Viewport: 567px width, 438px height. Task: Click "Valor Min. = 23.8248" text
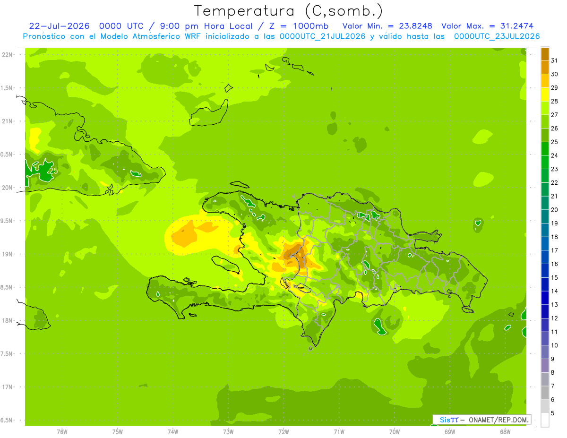point(387,26)
